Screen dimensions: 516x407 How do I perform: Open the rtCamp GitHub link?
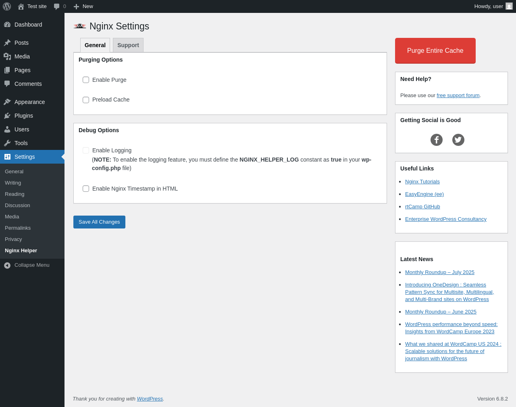[422, 207]
